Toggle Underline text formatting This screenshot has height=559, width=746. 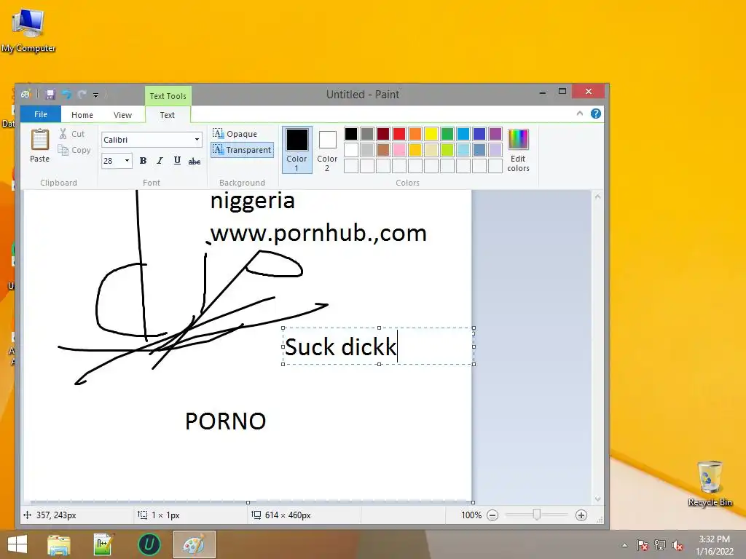177,161
